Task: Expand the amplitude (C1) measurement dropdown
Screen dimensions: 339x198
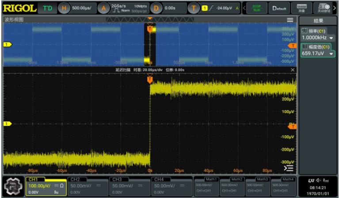Action: [x=331, y=53]
